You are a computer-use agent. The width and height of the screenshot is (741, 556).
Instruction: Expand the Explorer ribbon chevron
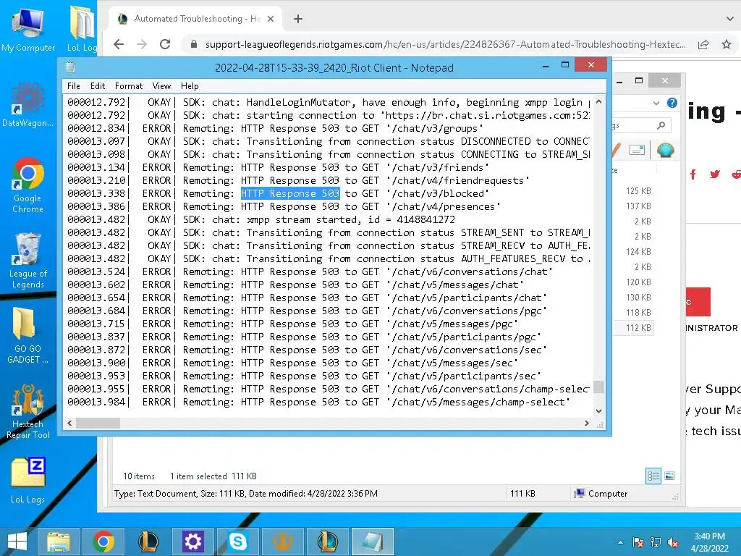656,103
